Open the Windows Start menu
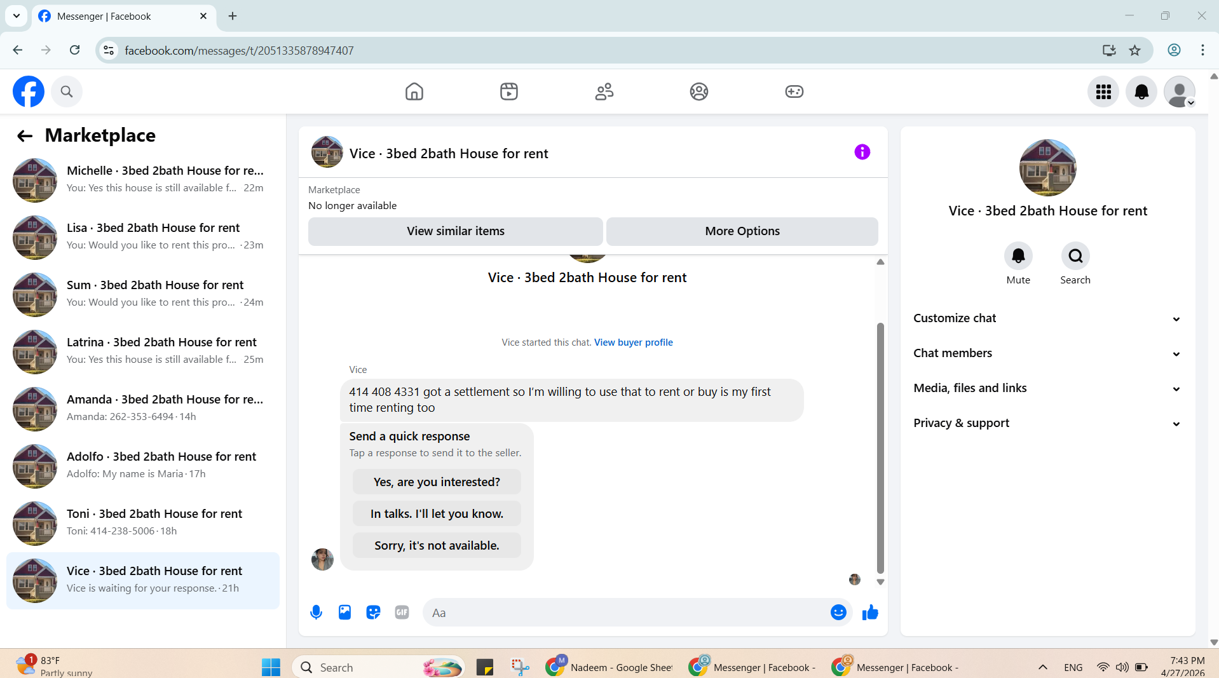The width and height of the screenshot is (1219, 678). tap(271, 667)
